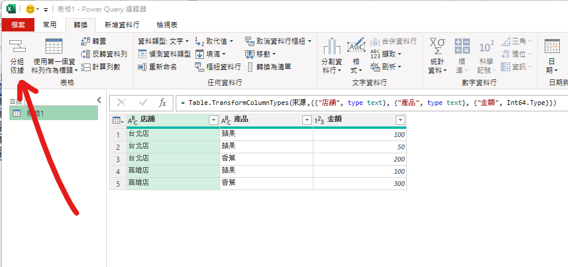Click the 樞紐資料行 pivot column tool
Viewport: 568px width, 267px height.
[218, 66]
